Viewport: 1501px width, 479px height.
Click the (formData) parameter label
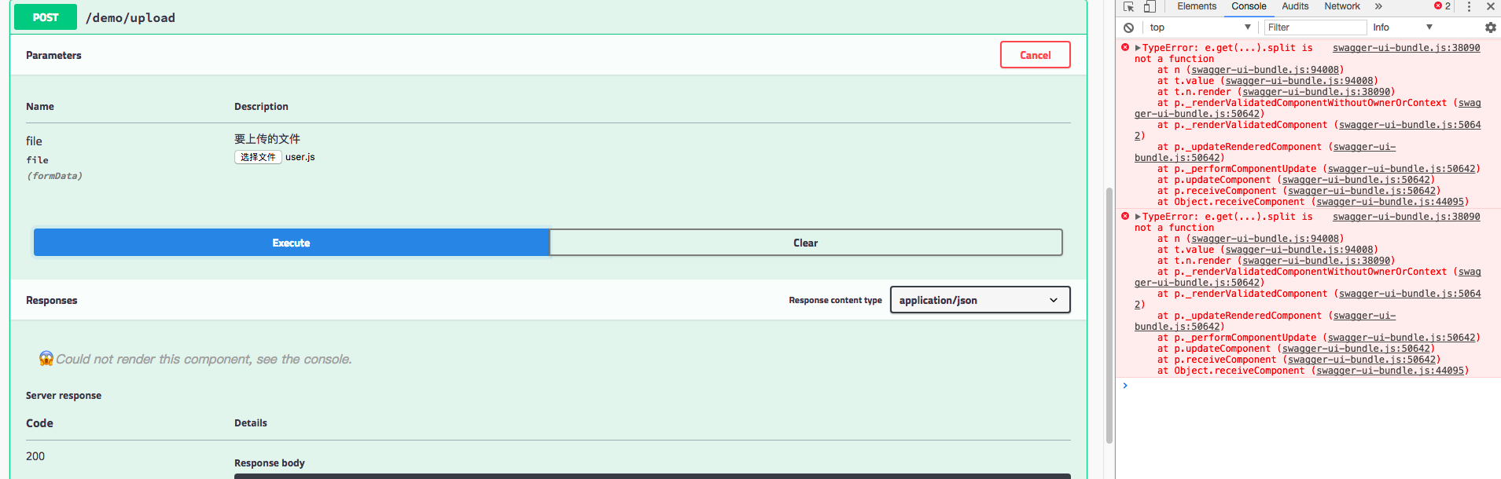(54, 176)
